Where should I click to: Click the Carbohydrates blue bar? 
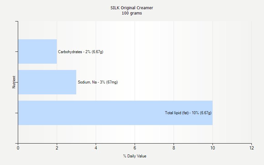coord(37,51)
